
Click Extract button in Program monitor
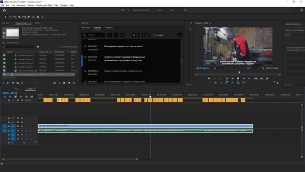[x=262, y=78]
